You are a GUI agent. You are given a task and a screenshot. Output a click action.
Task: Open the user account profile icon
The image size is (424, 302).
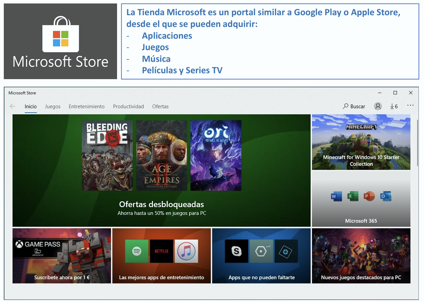378,106
